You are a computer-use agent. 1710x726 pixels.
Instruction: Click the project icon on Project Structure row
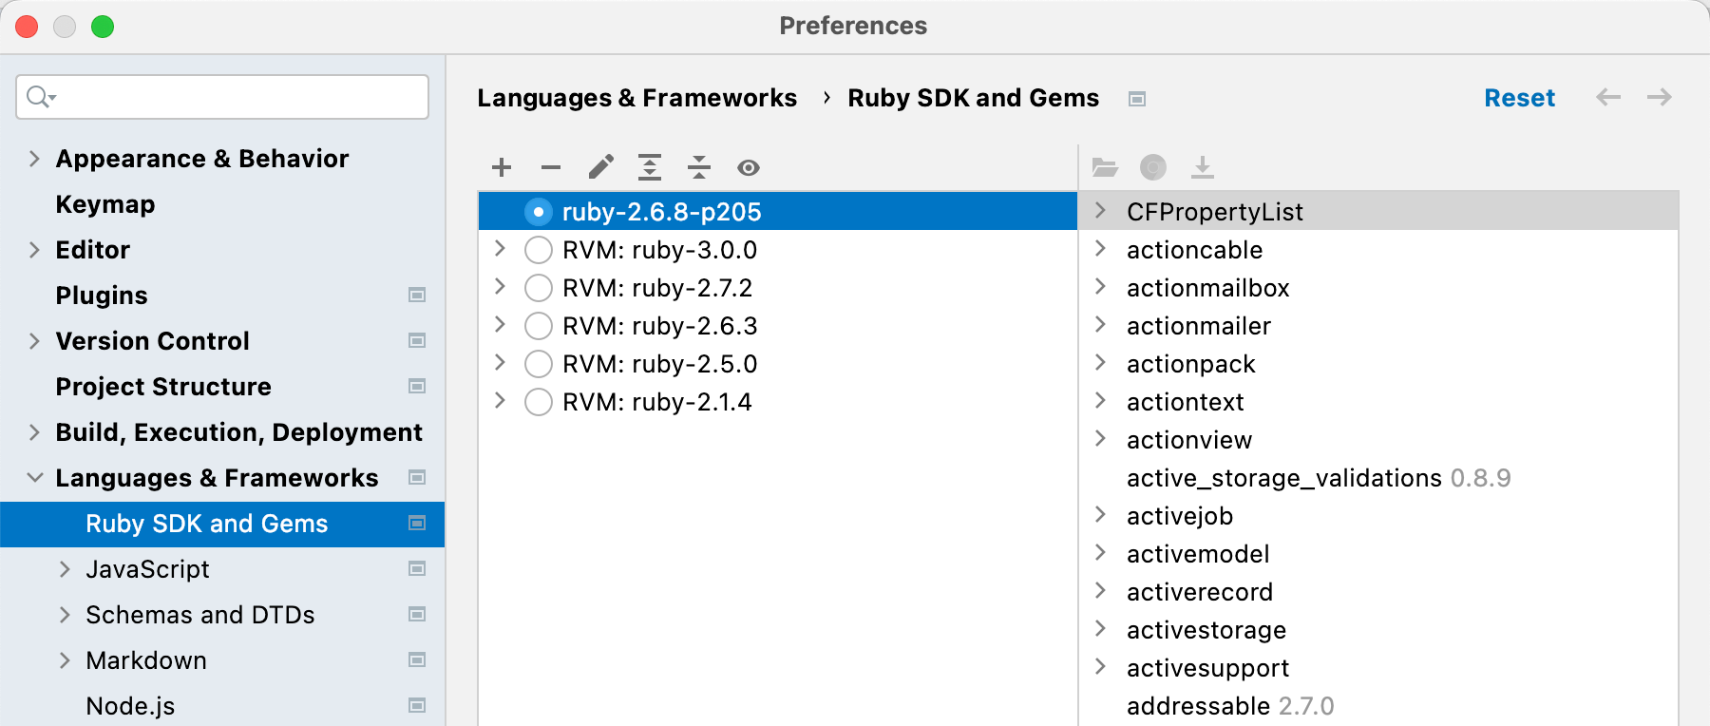coord(417,386)
